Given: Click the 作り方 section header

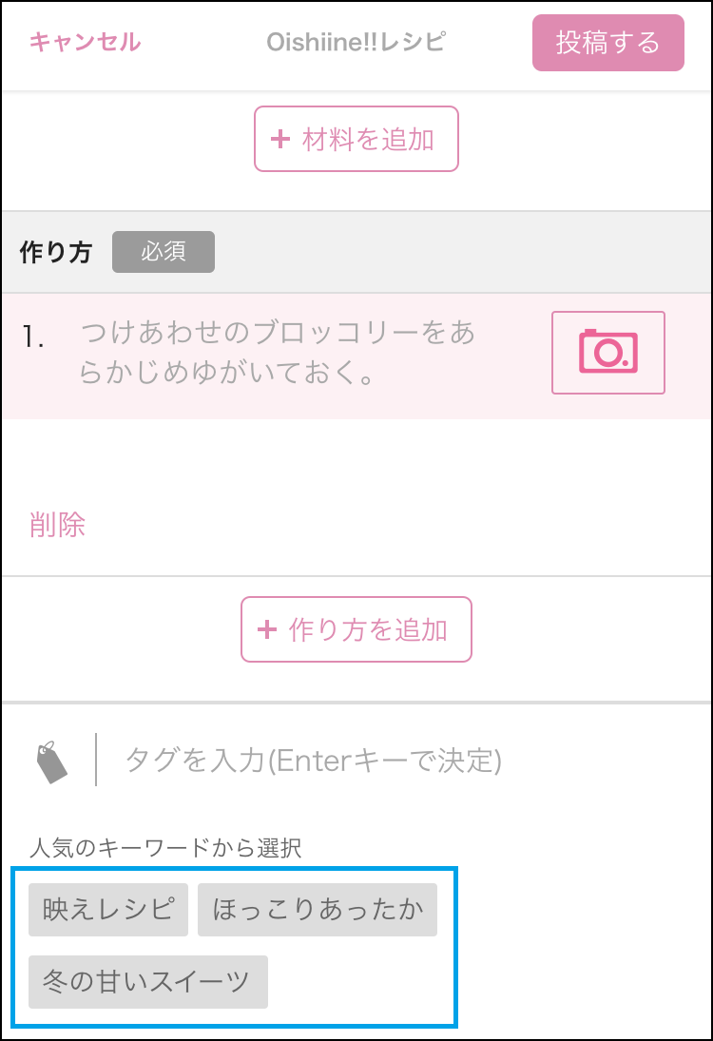Looking at the screenshot, I should pos(56,252).
